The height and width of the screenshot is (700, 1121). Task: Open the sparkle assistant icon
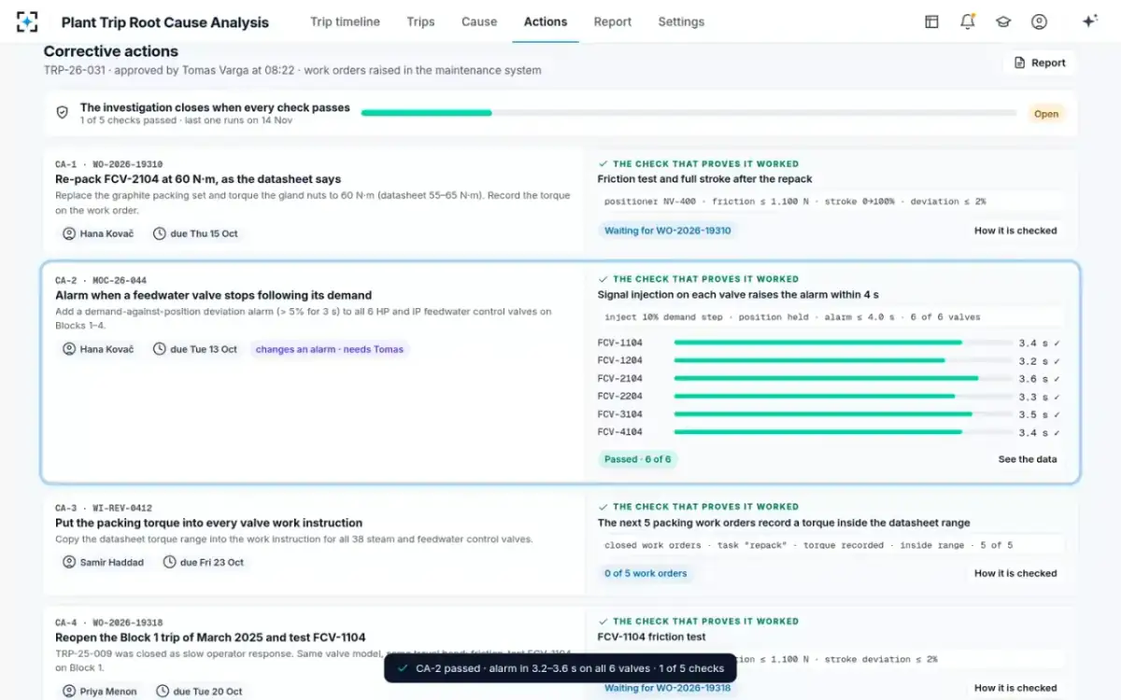pyautogui.click(x=1089, y=21)
